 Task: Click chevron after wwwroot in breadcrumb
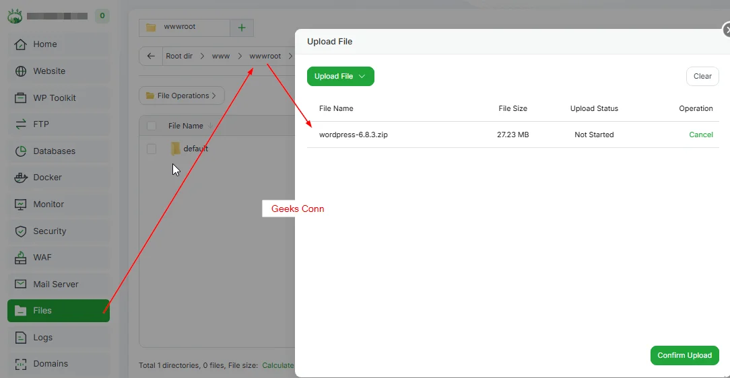(x=290, y=56)
